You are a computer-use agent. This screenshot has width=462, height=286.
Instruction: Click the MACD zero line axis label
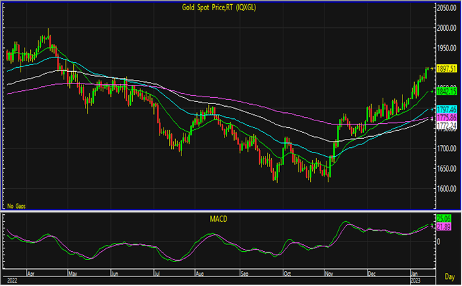(x=439, y=242)
